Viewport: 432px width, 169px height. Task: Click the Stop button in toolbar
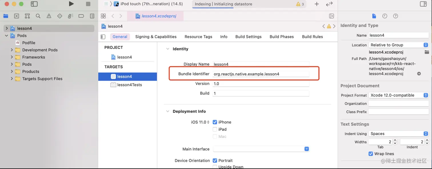tap(88, 4)
